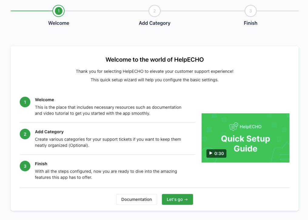Screen dimensions: 308x220
Task: Click the "Welcome to the world of HelpECHO" heading
Action: pos(154,60)
